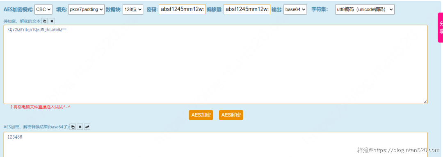Click the 输出 label
Viewport: 443px width, 157px height.
pos(277,9)
